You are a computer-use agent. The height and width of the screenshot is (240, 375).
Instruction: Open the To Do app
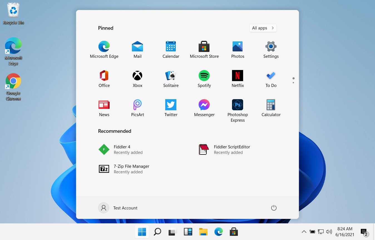[271, 76]
